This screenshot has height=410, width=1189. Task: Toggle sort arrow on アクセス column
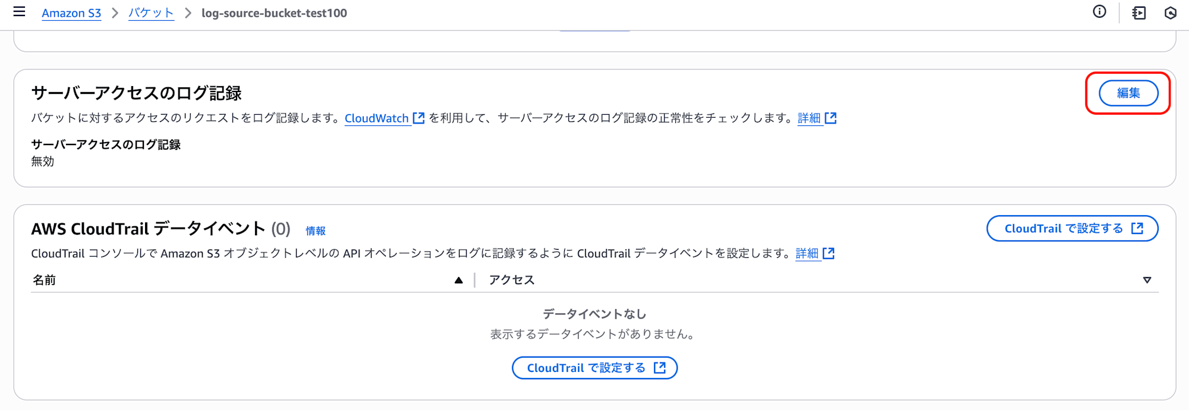pos(1147,280)
